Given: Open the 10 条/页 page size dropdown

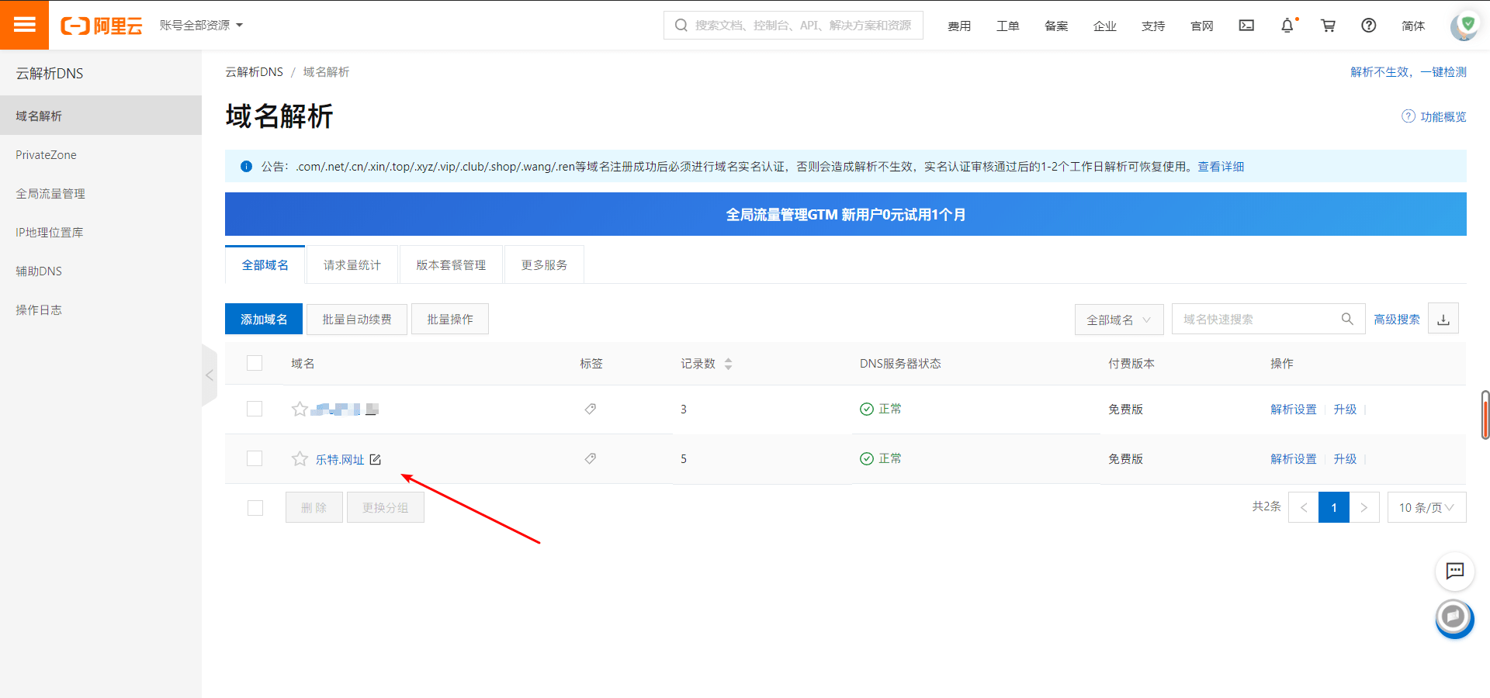Looking at the screenshot, I should (x=1426, y=507).
